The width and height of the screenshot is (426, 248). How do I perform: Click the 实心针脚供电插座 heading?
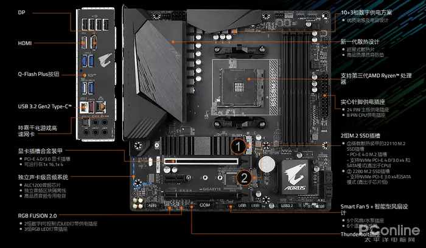point(363,102)
